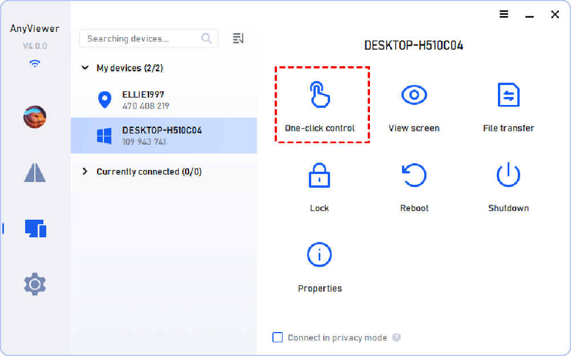Click the user profile avatar

[x=35, y=117]
